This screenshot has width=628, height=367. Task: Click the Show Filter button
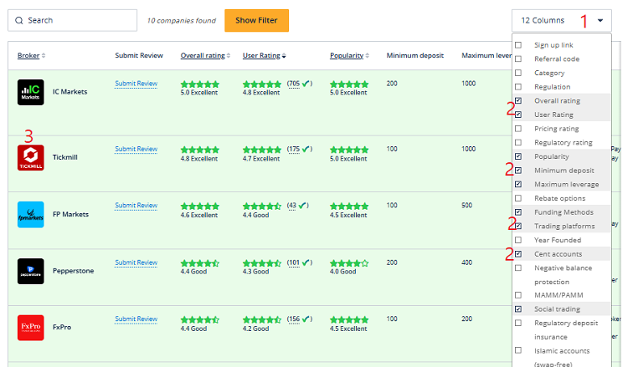tap(256, 20)
